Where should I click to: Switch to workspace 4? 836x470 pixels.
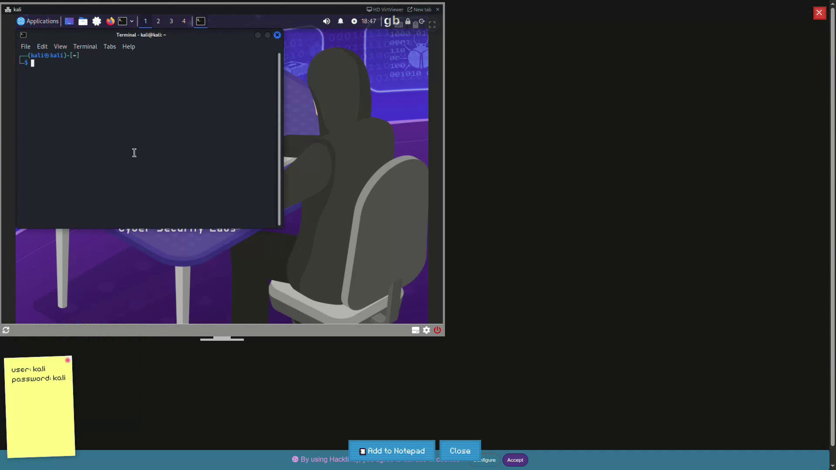pyautogui.click(x=184, y=21)
